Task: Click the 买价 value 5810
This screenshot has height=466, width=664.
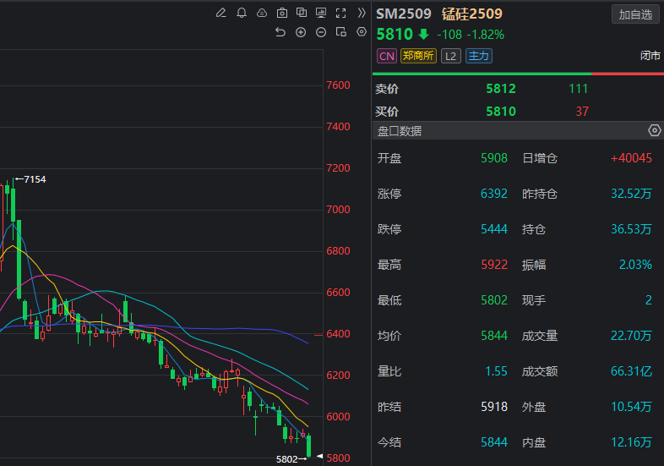Action: 501,112
